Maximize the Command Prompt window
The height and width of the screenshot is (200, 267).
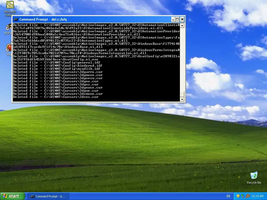pos(177,19)
